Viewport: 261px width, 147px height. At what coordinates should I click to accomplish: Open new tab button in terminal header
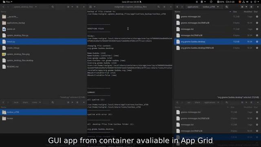(x=91, y=7)
